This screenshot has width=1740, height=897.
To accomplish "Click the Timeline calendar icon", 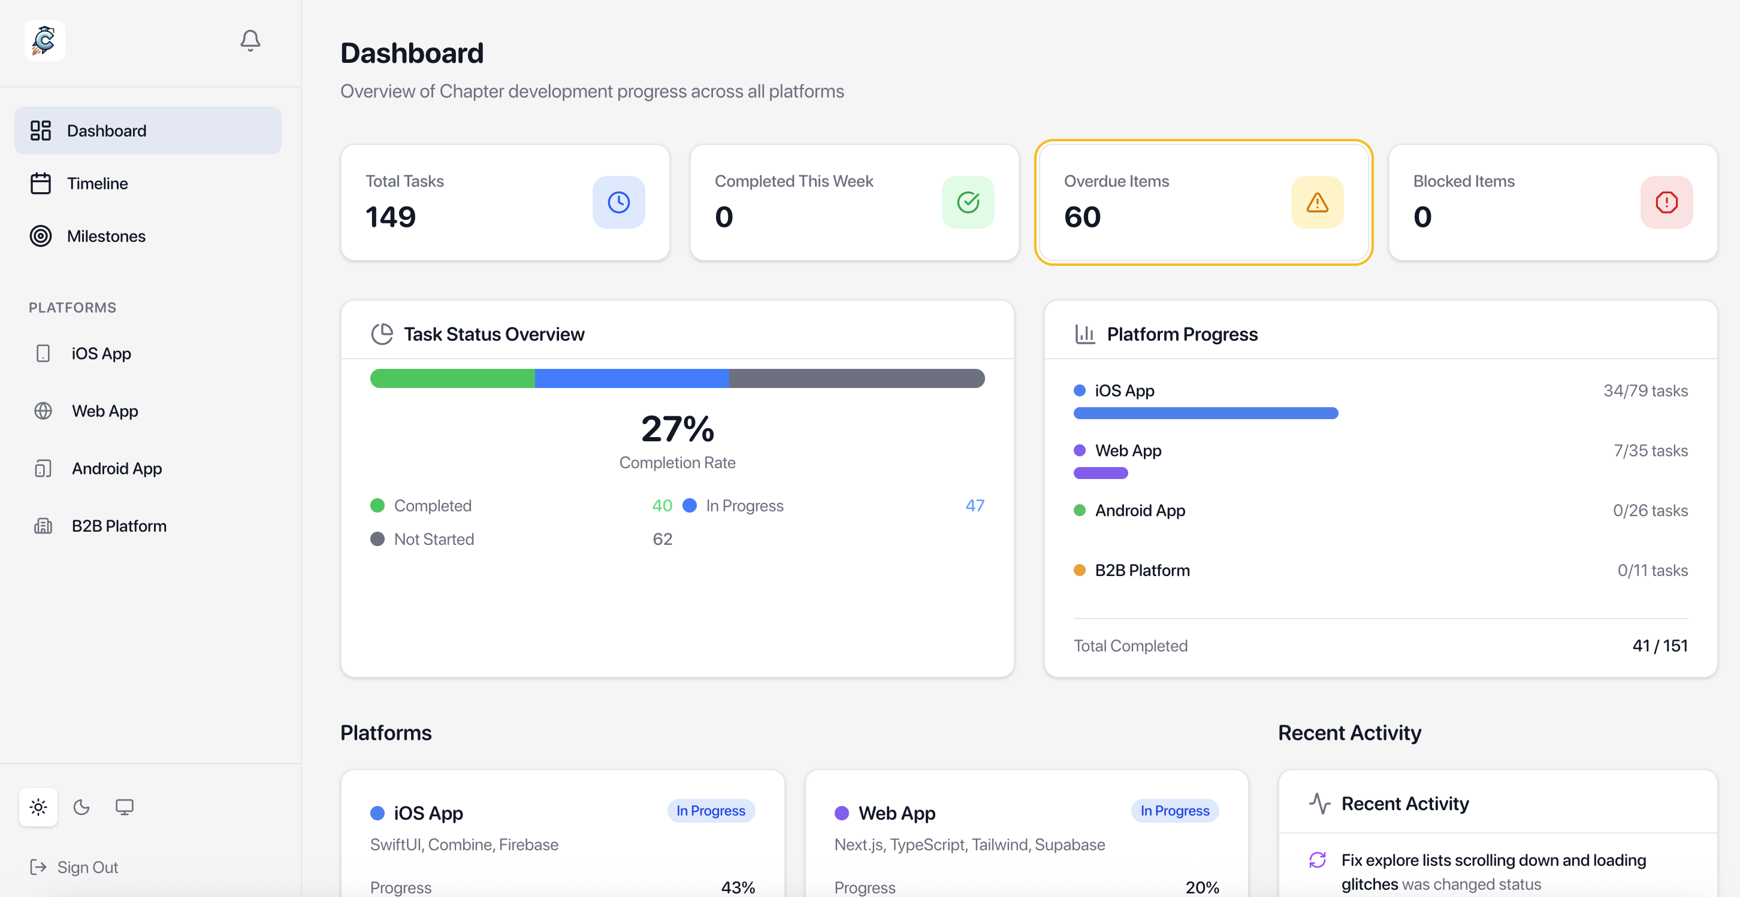I will point(41,183).
